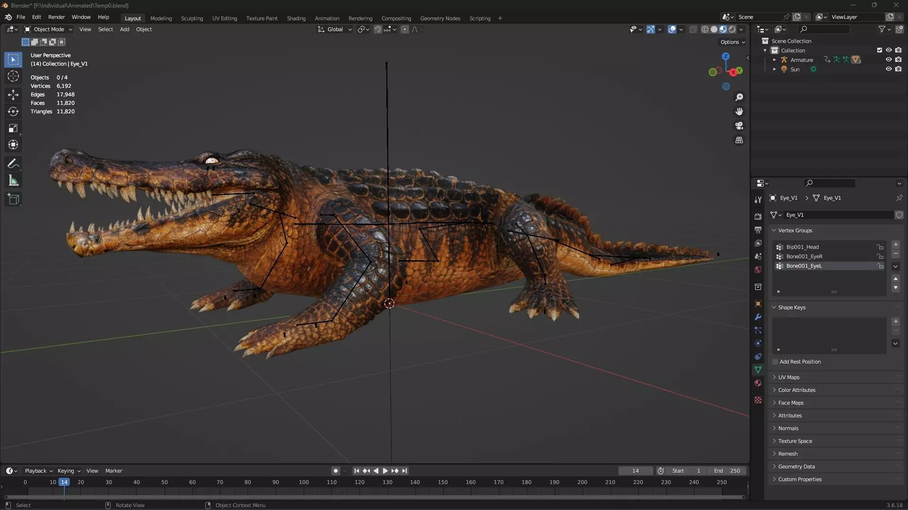The width and height of the screenshot is (908, 510).
Task: Open the File menu
Action: [21, 17]
